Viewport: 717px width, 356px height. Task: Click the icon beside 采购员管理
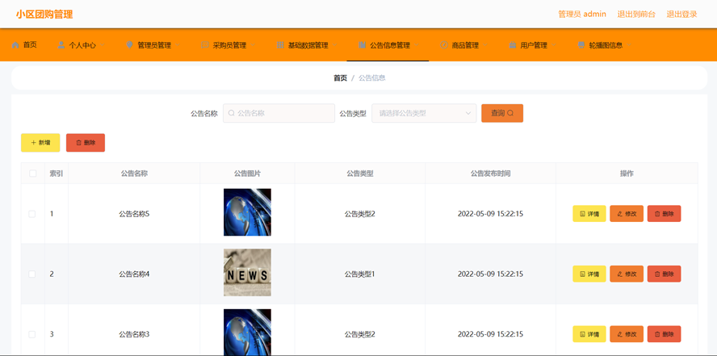[x=205, y=44]
